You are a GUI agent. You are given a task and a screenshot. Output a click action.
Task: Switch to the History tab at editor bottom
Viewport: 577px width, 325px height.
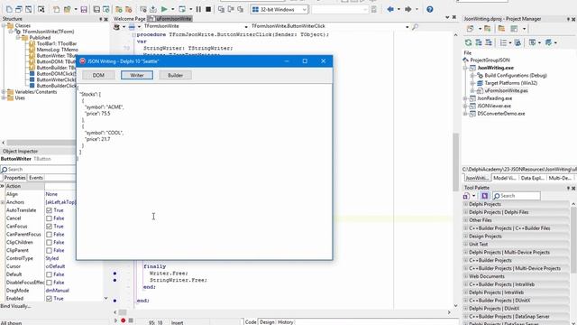coord(286,322)
